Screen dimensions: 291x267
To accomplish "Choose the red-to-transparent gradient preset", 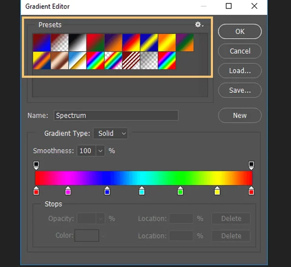I will click(60, 42).
